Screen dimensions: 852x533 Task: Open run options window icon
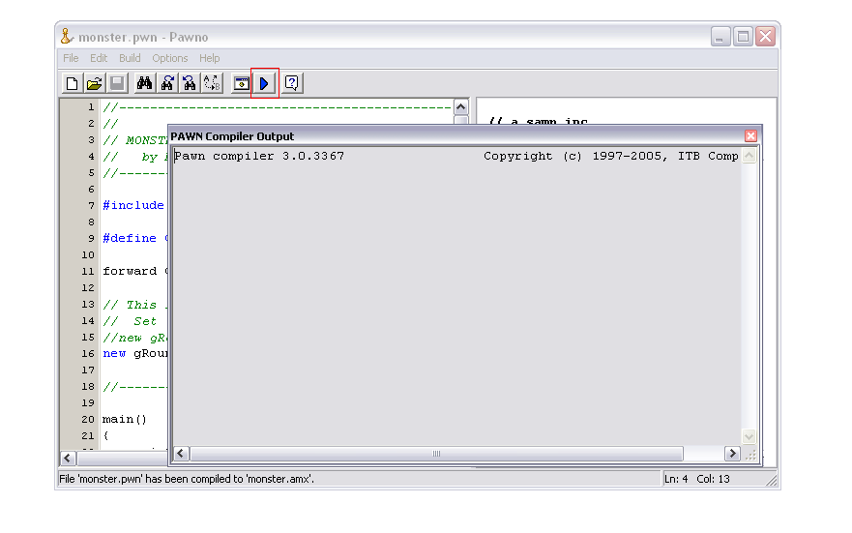coord(241,83)
